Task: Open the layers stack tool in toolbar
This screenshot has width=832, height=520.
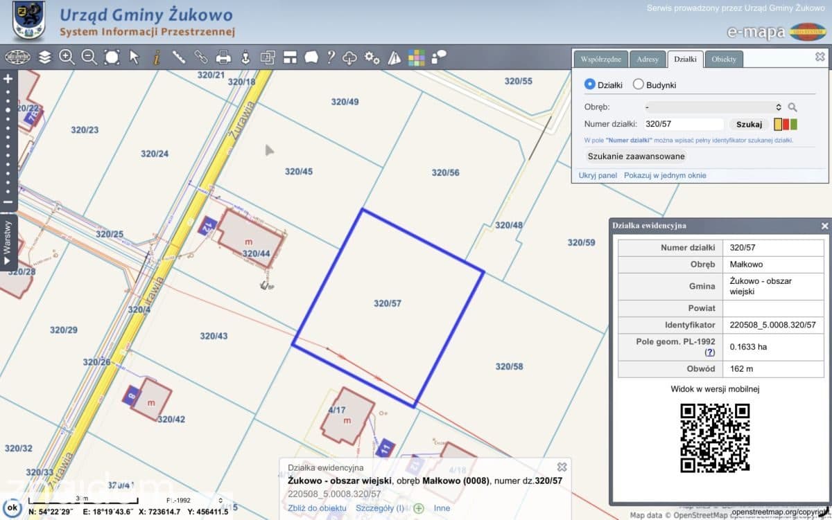Action: click(45, 57)
